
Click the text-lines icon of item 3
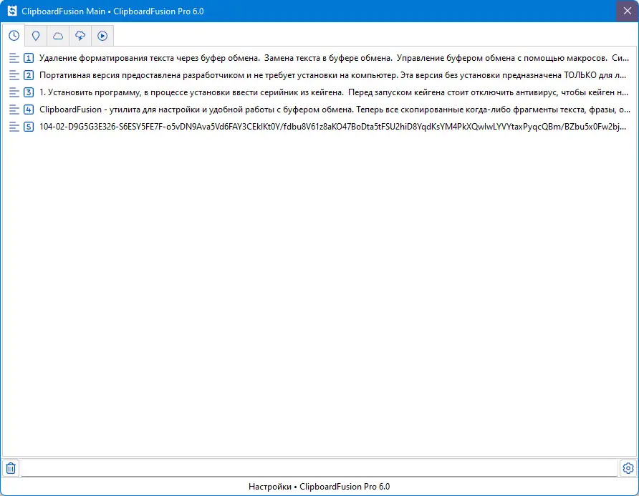coord(14,92)
